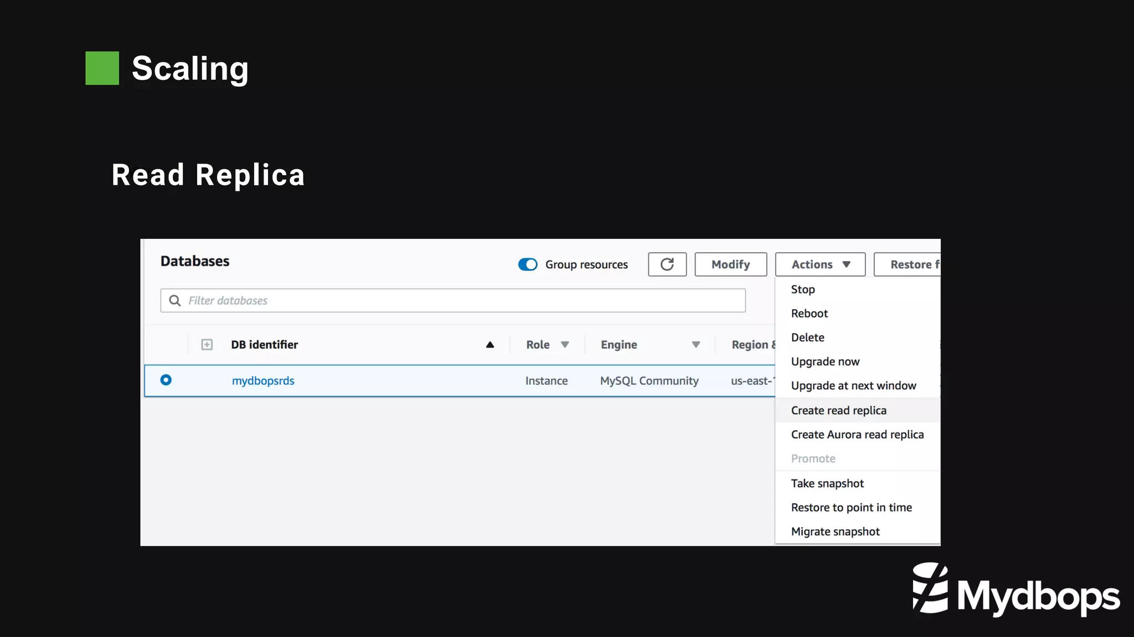Click the refresh databases icon button

tap(667, 264)
